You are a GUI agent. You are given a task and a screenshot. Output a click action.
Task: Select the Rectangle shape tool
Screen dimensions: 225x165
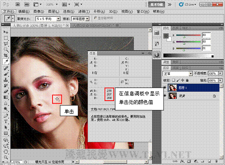(x=6, y=133)
